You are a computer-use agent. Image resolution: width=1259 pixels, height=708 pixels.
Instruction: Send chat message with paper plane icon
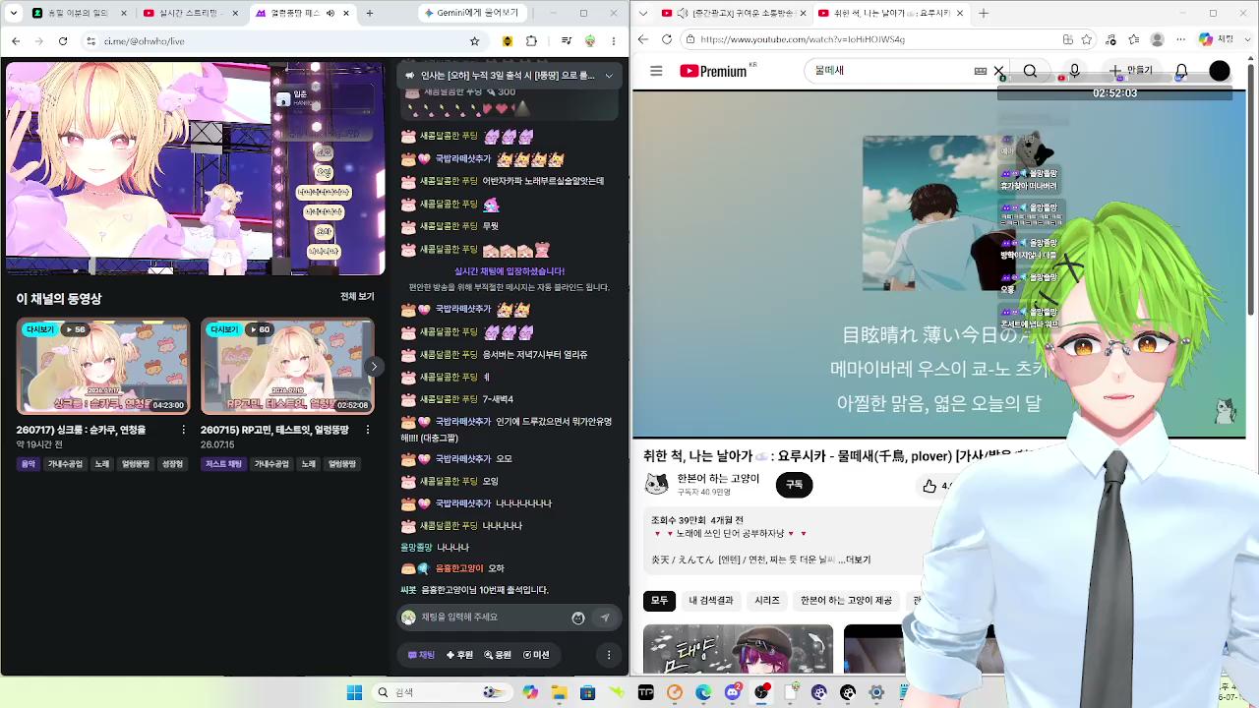tap(605, 618)
